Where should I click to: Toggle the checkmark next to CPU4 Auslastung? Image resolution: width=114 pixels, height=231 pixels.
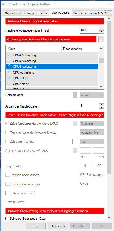[x=9, y=55]
